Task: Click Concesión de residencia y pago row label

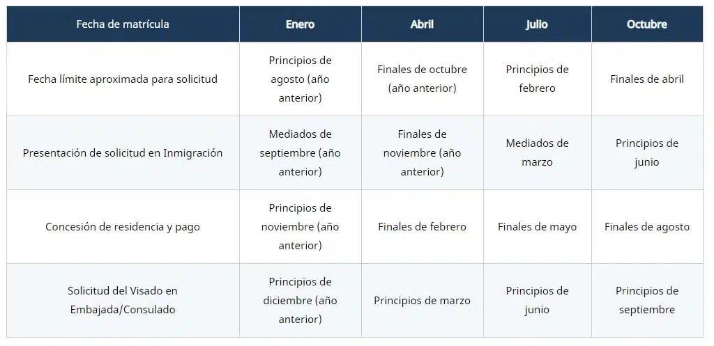Action: 123,226
